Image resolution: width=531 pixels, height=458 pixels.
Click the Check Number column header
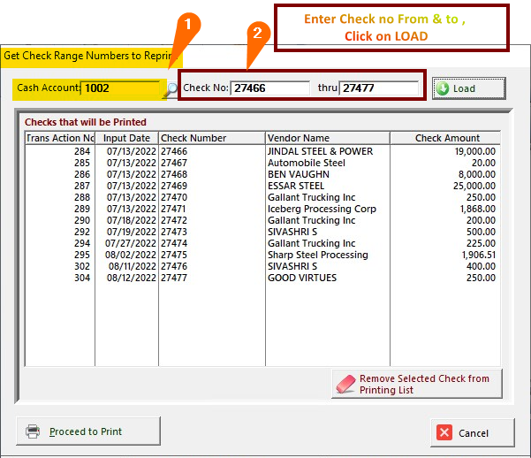211,138
